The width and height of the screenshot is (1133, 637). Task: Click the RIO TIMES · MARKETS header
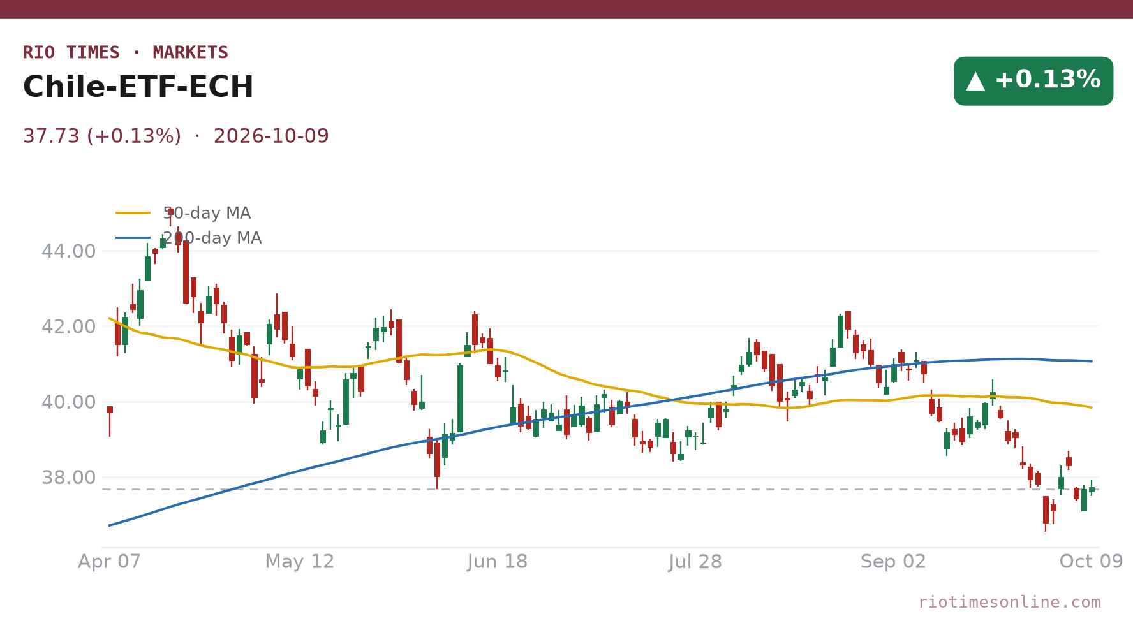(126, 52)
